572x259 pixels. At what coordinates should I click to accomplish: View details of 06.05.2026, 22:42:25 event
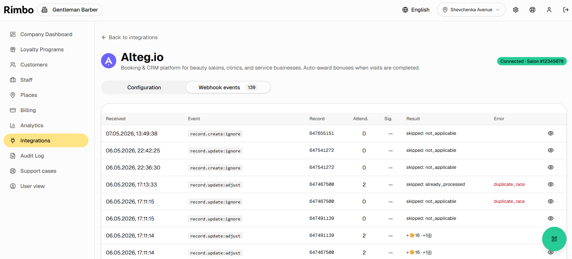[x=551, y=150]
